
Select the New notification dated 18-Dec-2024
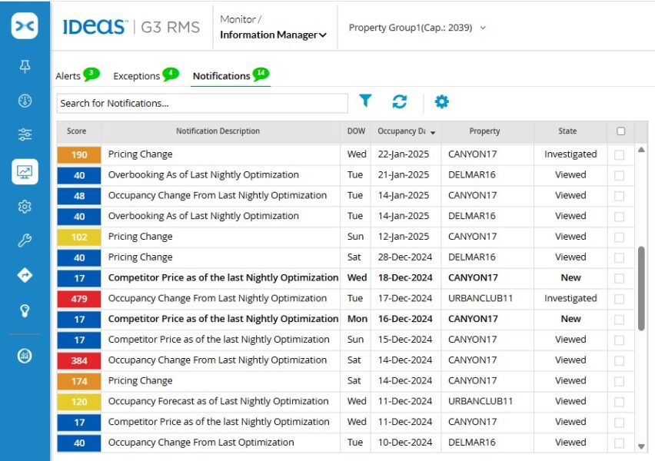click(x=223, y=277)
